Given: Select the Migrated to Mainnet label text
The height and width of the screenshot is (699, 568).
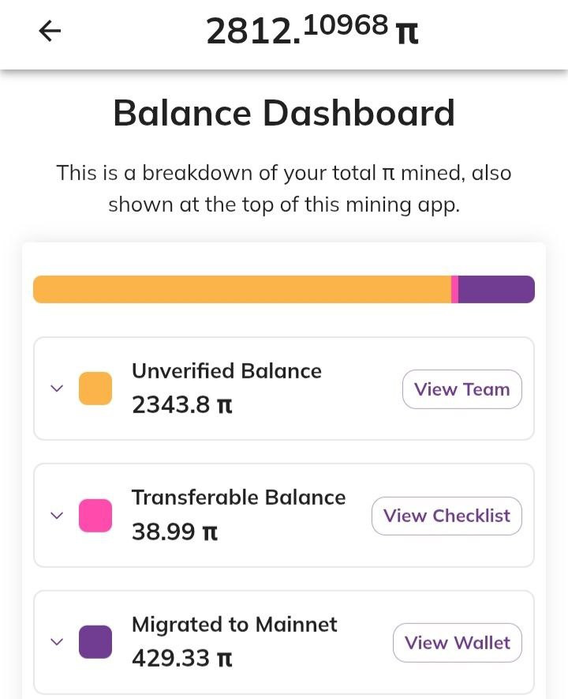Looking at the screenshot, I should pos(234,625).
